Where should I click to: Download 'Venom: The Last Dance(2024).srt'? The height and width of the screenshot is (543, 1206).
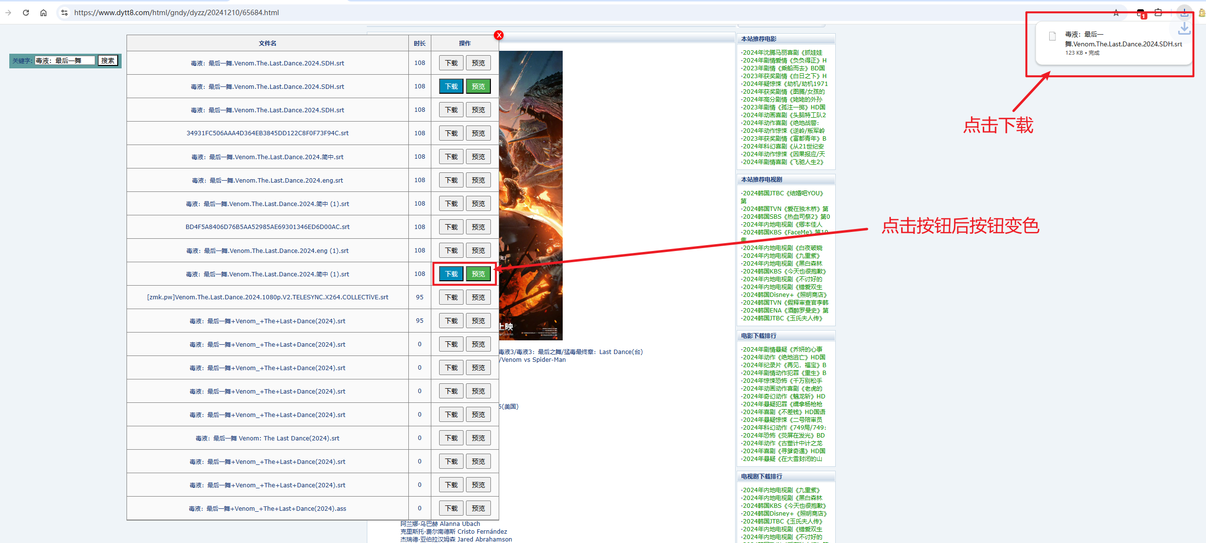[451, 438]
